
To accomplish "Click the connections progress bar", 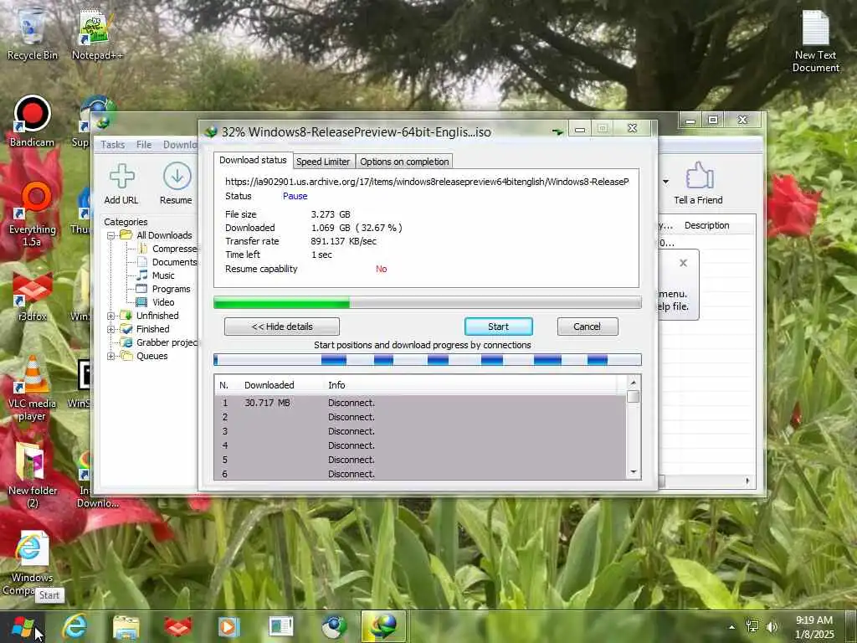I will pyautogui.click(x=428, y=359).
